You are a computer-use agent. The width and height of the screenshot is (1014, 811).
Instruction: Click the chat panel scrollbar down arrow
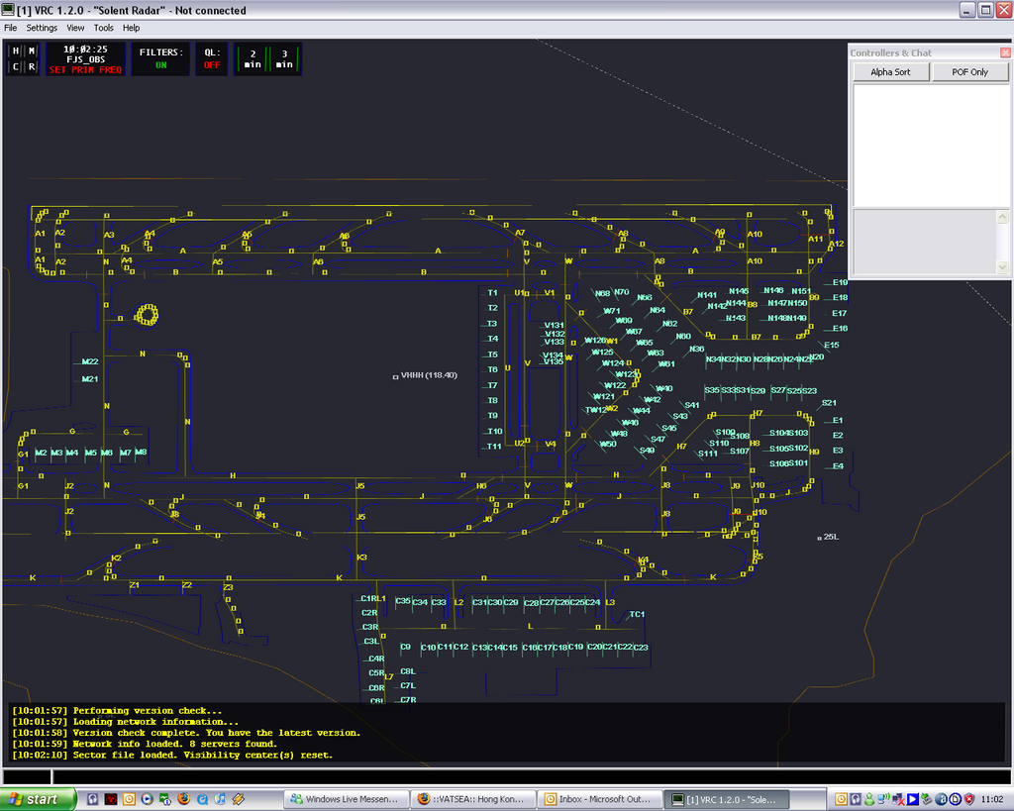pos(1002,267)
